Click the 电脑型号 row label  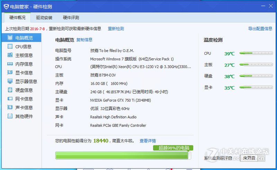tap(63, 51)
